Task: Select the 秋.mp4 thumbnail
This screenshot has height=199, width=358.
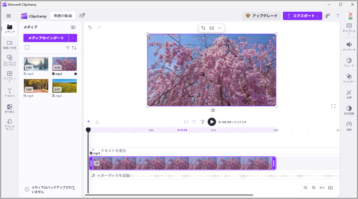Action: click(36, 86)
